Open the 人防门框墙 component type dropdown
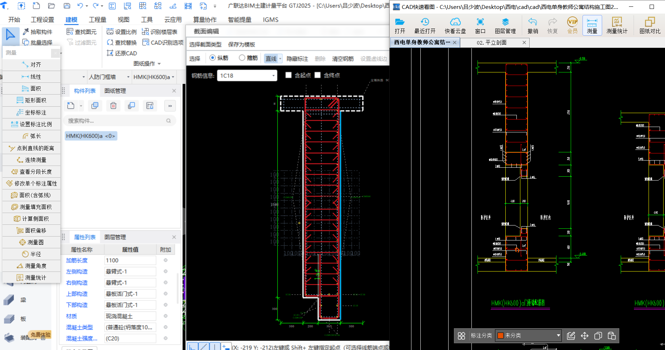This screenshot has height=350, width=665. click(128, 77)
